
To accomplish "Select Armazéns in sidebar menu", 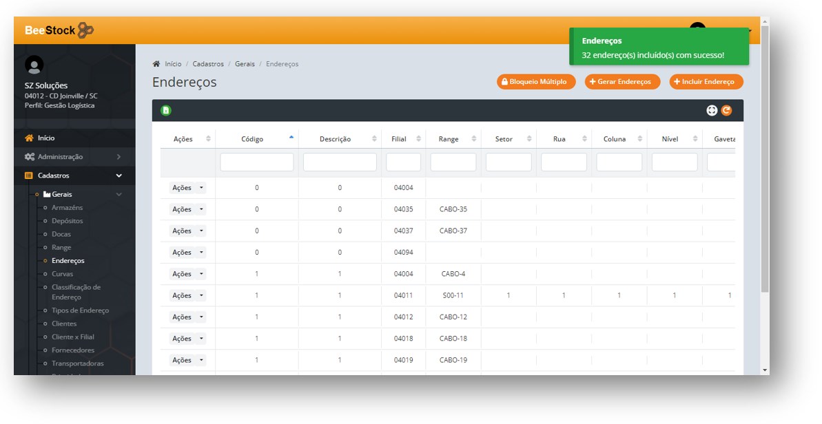I will (67, 208).
